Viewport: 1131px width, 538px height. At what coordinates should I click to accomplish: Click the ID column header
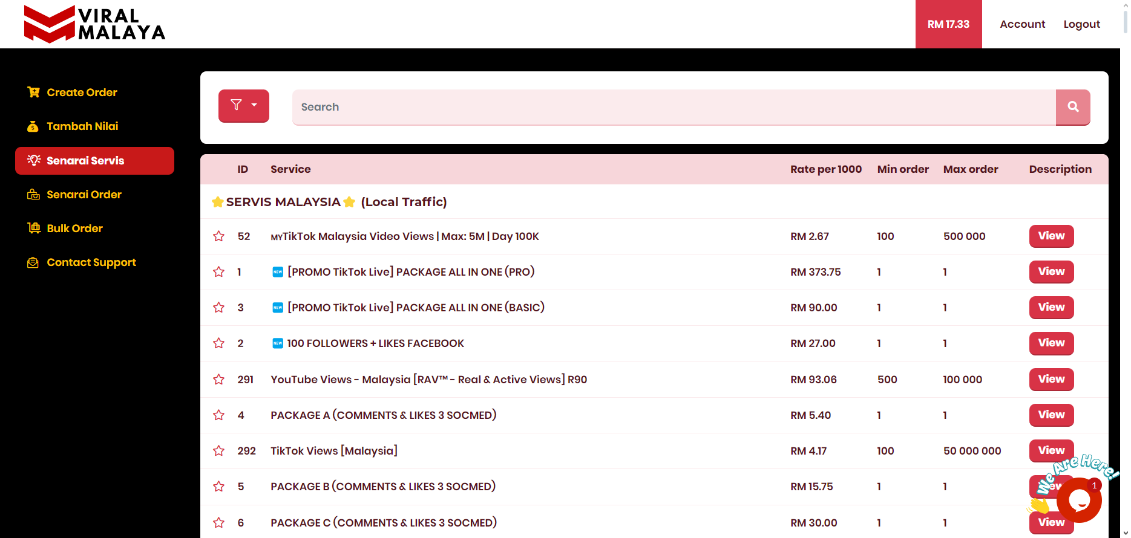[x=243, y=169]
